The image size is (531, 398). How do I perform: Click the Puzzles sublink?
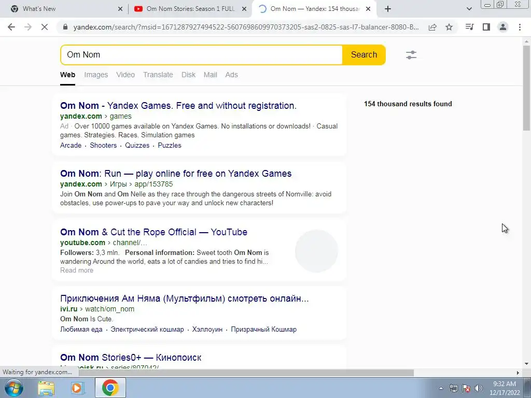tap(170, 145)
